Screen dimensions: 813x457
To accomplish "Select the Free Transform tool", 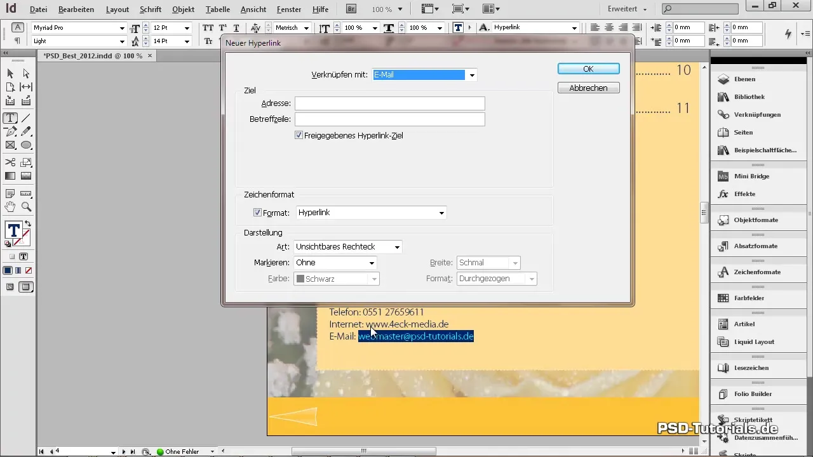I will coord(26,162).
